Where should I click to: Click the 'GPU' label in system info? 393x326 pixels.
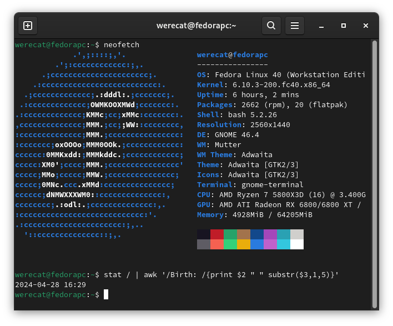coord(204,204)
